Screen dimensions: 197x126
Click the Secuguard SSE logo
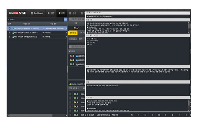coord(18,13)
